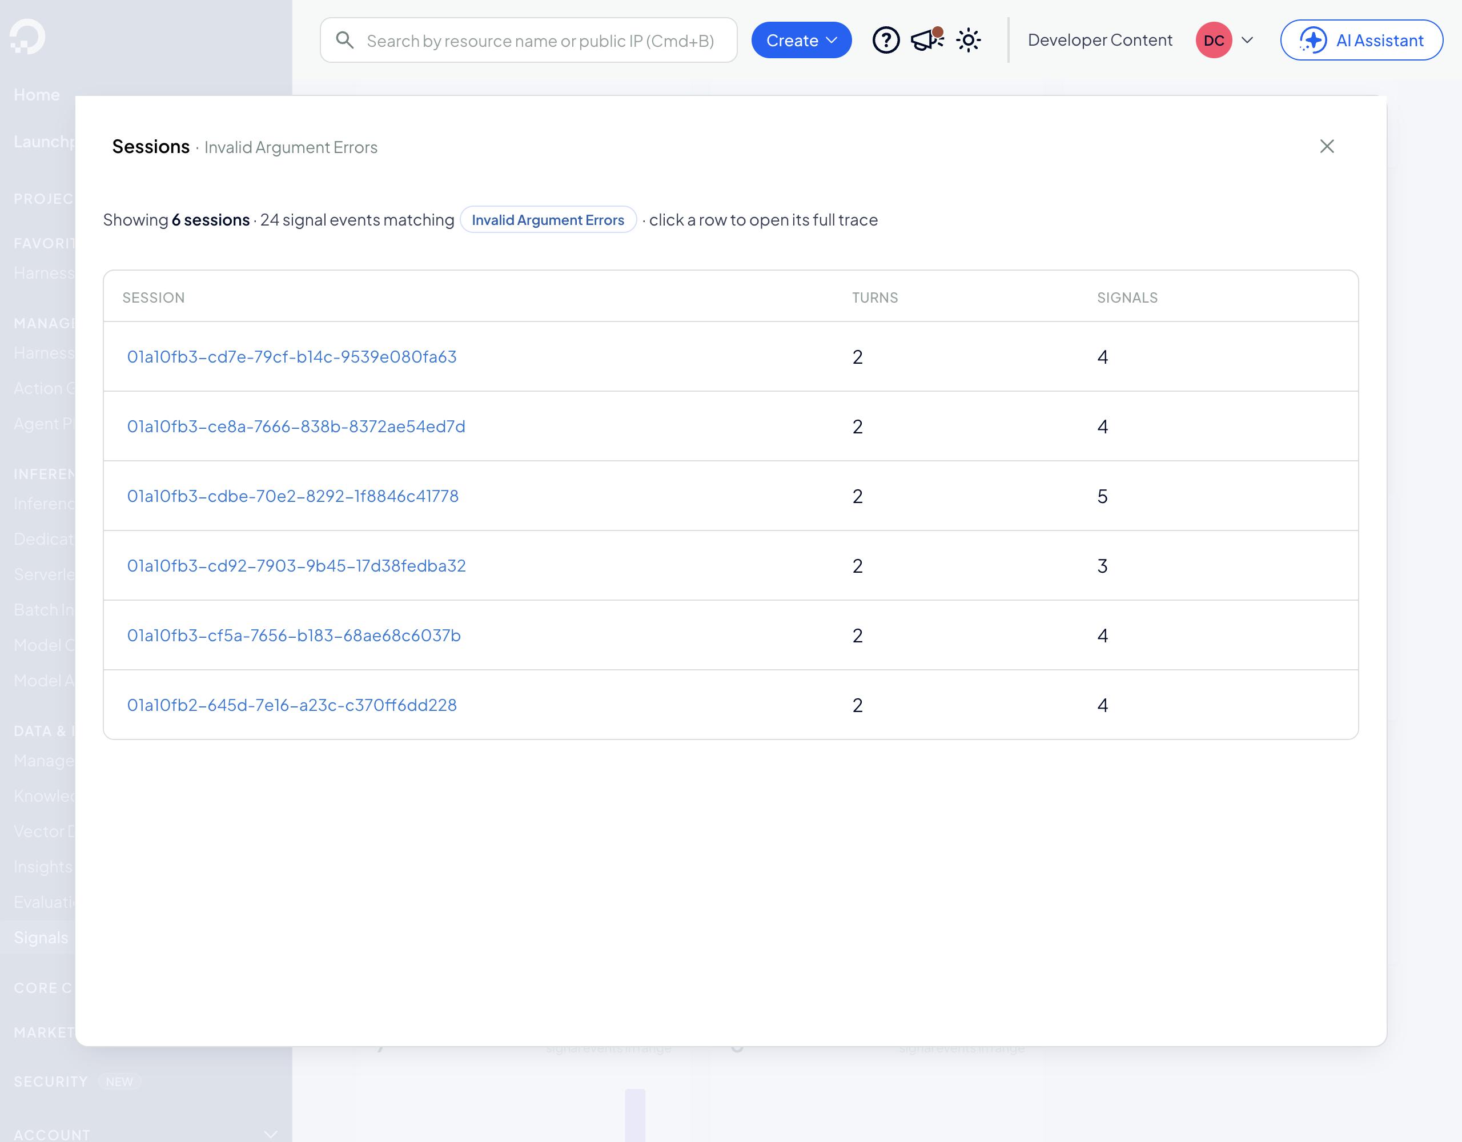Click the DC avatar
This screenshot has height=1142, width=1462.
(1214, 40)
